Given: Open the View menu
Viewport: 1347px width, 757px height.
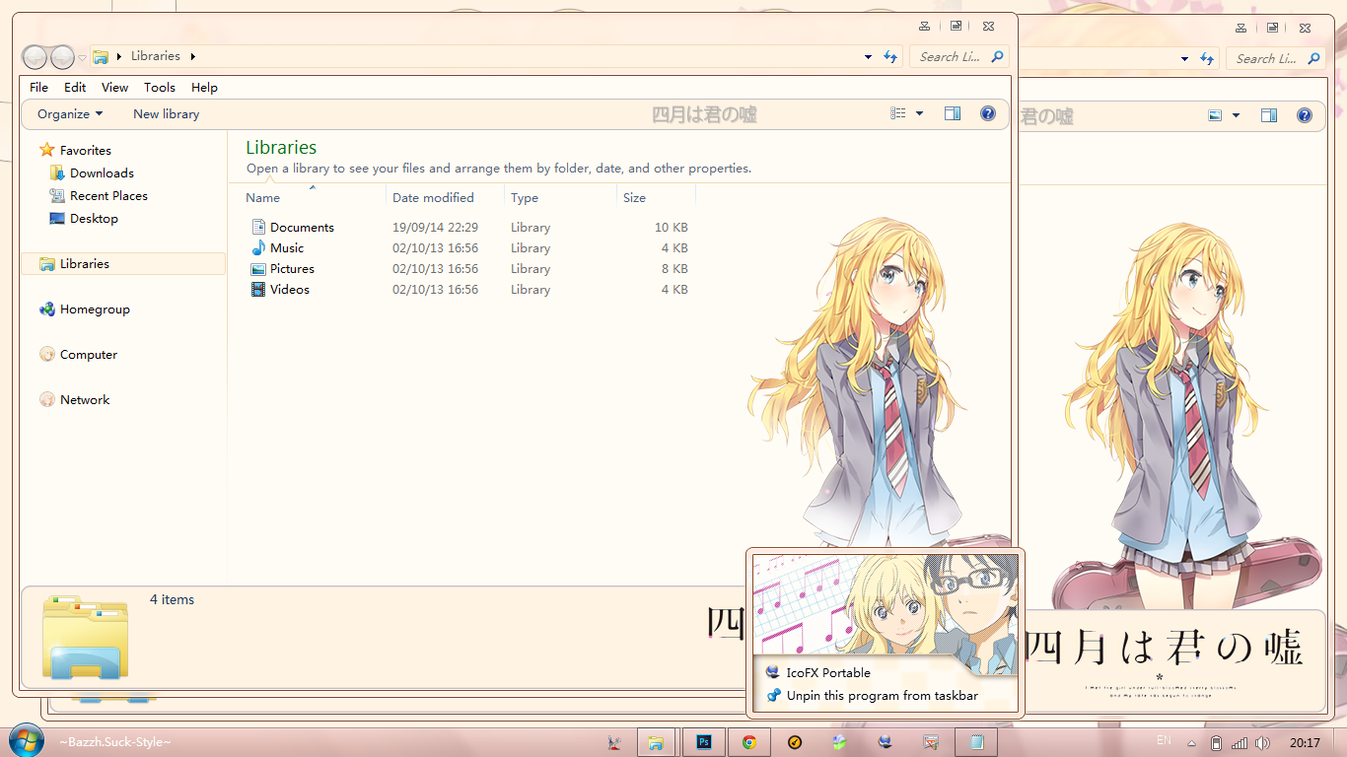Looking at the screenshot, I should (x=115, y=88).
